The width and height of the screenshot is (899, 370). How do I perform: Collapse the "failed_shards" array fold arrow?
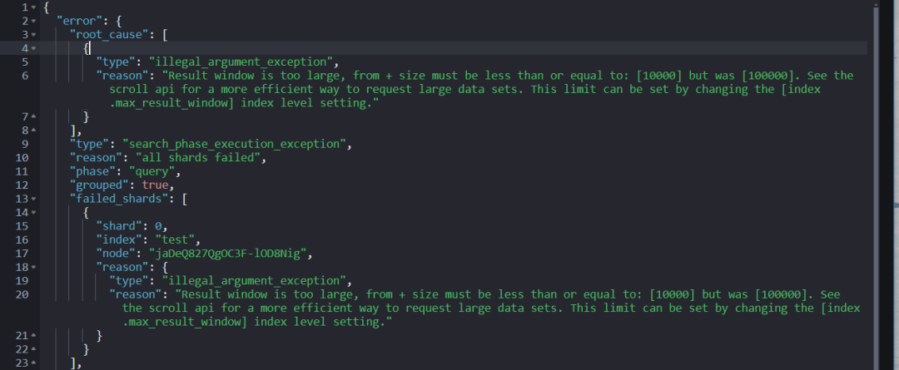pyautogui.click(x=32, y=198)
